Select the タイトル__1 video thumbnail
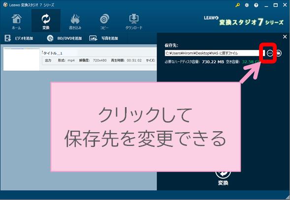 coord(22,59)
